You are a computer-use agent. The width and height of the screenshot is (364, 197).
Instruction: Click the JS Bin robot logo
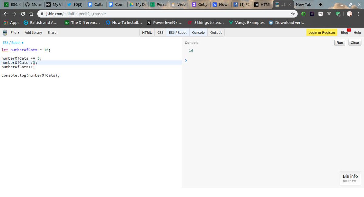[4, 32]
